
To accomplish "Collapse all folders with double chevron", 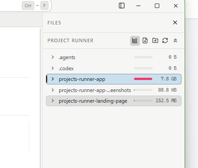I will [175, 40].
